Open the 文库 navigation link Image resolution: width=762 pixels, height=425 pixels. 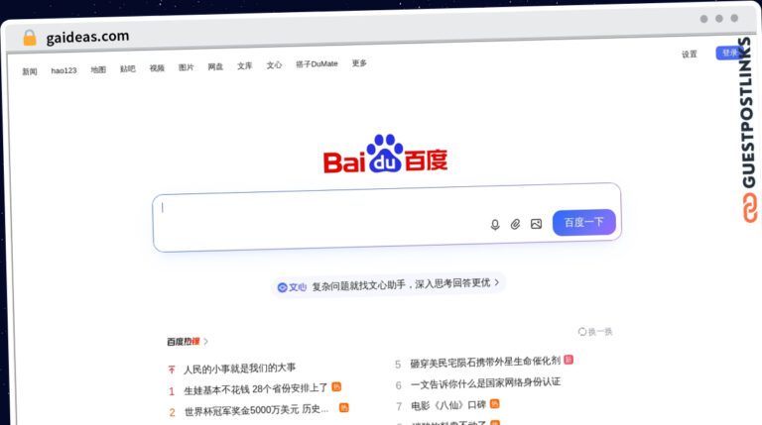pos(245,66)
